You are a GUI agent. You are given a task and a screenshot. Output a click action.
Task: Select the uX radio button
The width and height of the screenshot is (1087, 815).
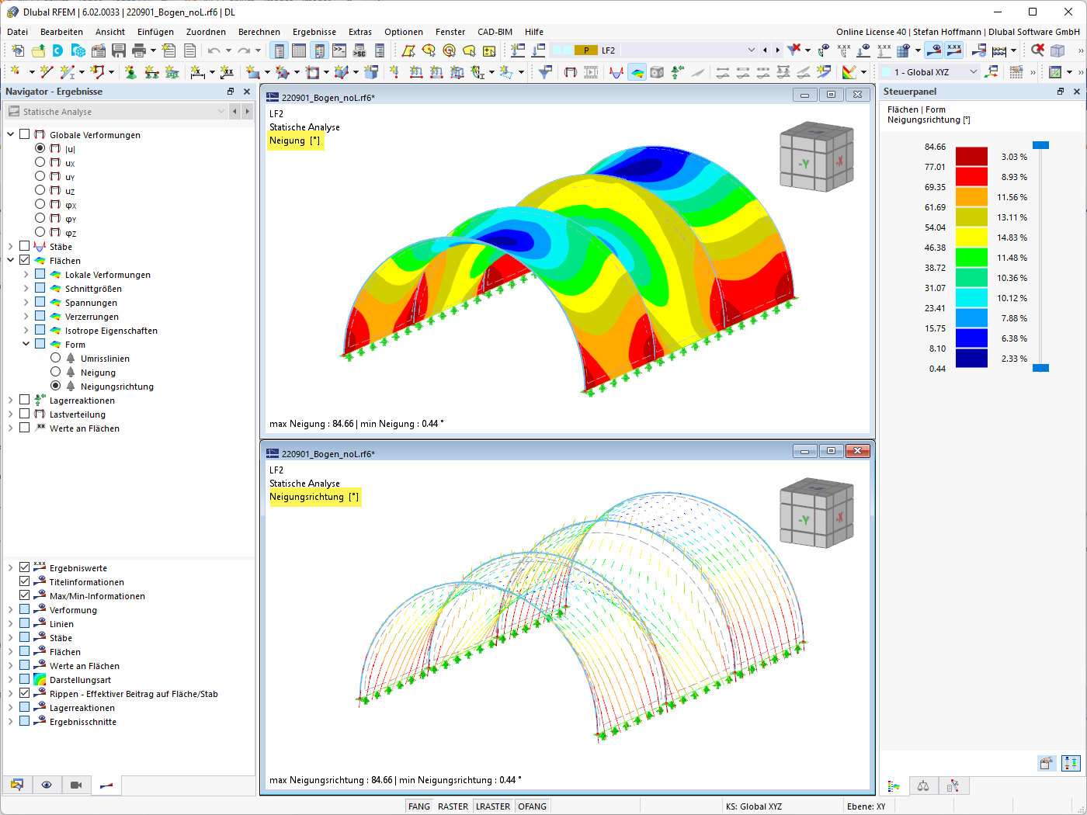(40, 162)
